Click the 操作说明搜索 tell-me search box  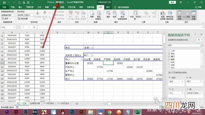[x=123, y=7]
